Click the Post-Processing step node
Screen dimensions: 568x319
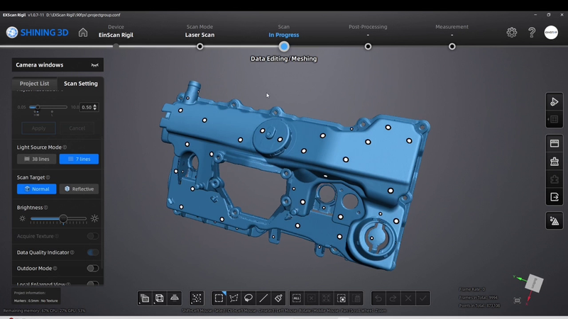pyautogui.click(x=368, y=47)
